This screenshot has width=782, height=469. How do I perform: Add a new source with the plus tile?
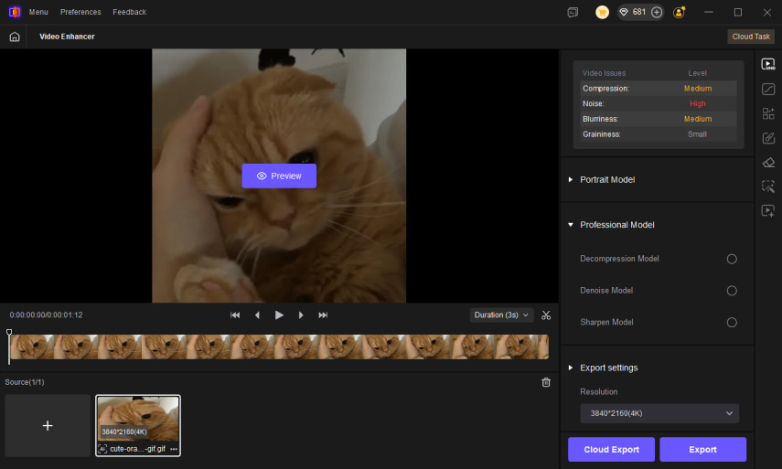pos(48,426)
